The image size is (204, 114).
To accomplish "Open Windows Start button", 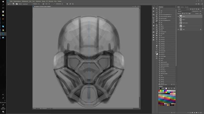I will pos(3,2).
